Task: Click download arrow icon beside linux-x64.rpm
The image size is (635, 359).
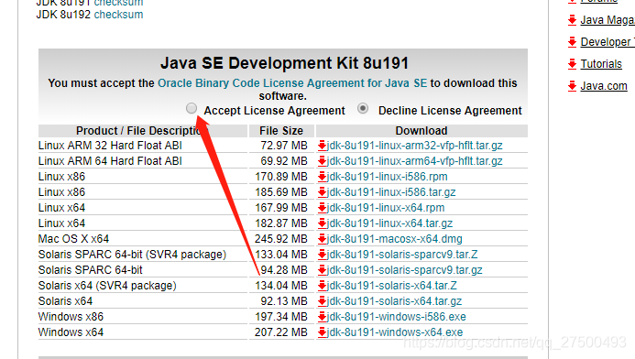Action: tap(323, 208)
